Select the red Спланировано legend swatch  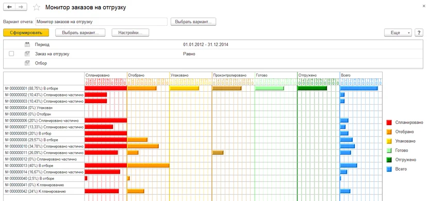(389, 123)
